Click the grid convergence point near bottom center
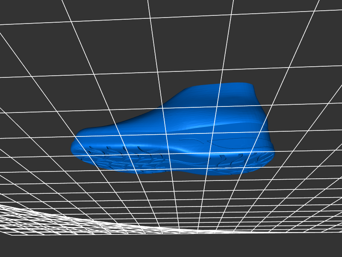Viewport: 342px width, 257px height. tap(205, 231)
